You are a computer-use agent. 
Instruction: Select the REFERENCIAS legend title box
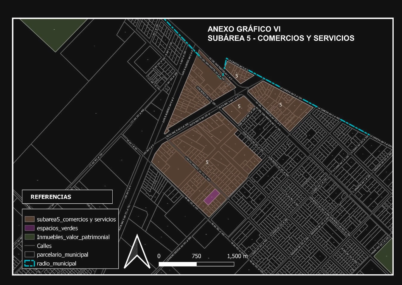point(67,197)
